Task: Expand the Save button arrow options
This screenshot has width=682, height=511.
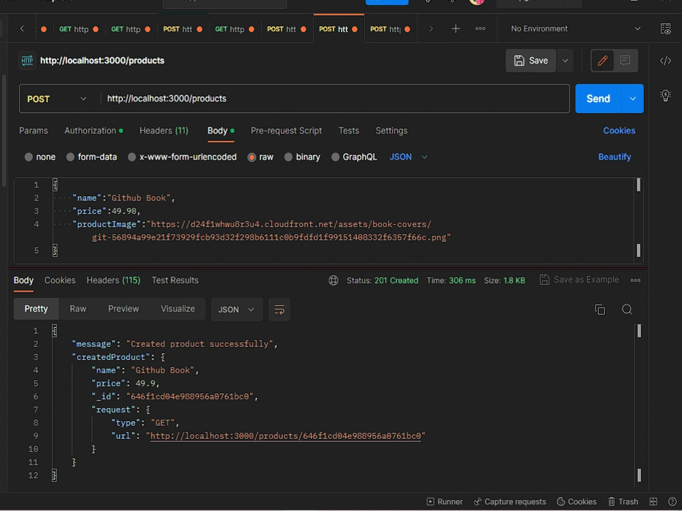Action: [x=565, y=61]
